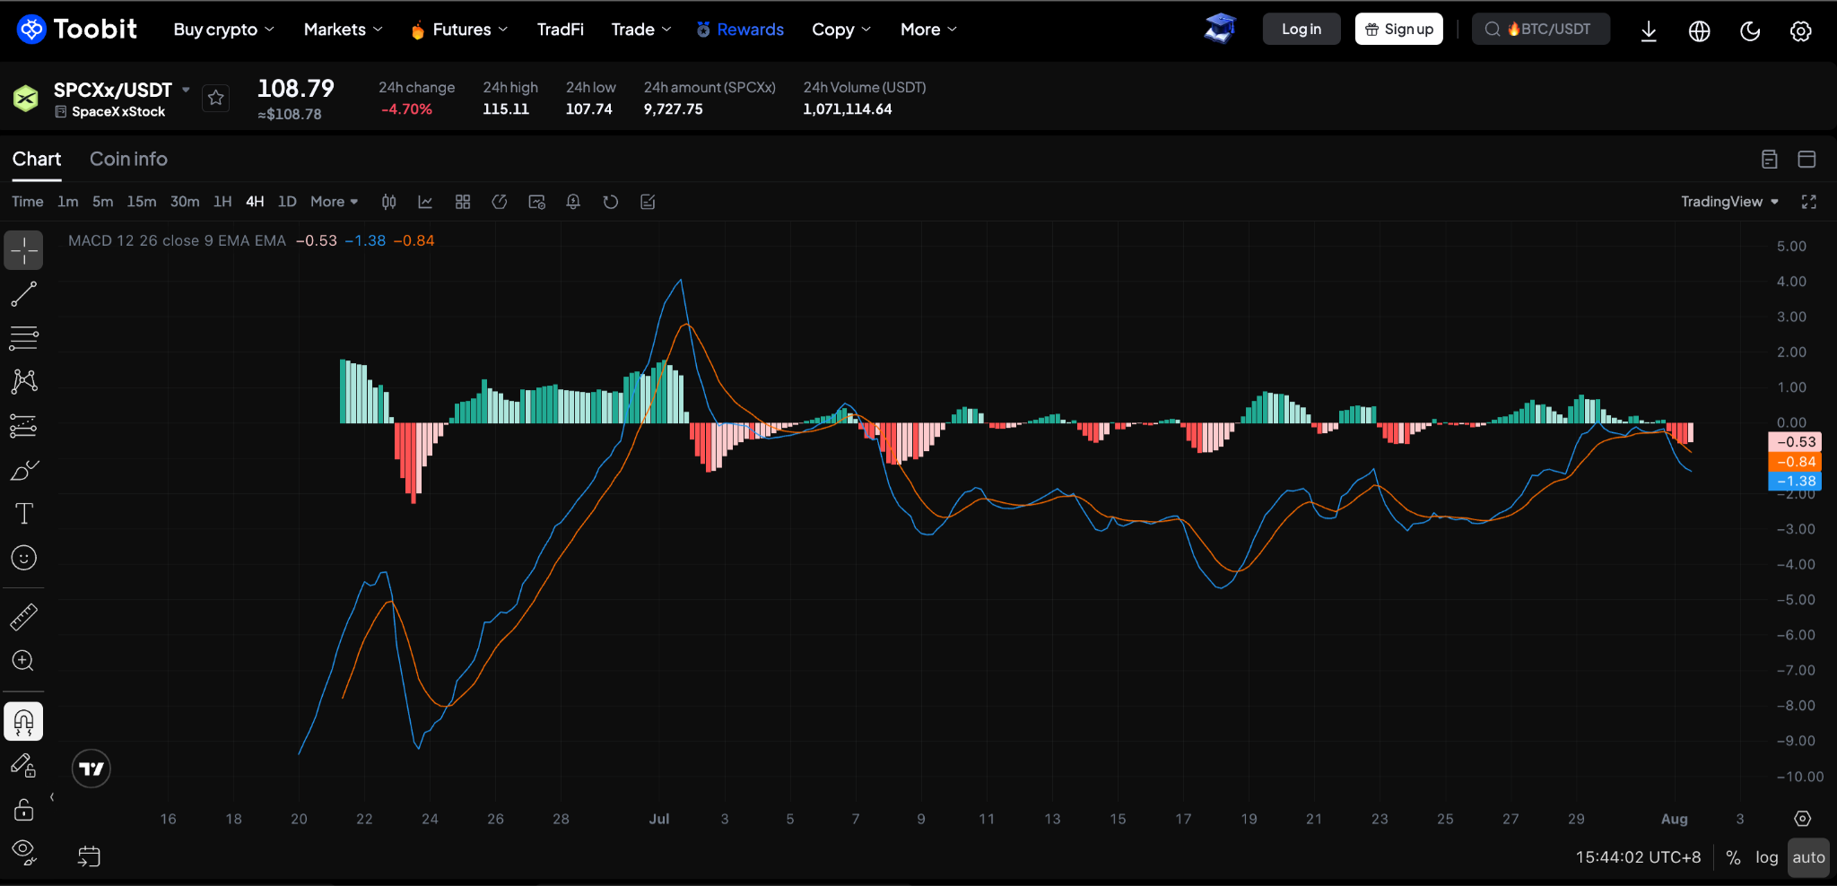1837x886 pixels.
Task: Toggle magnet mode on the drawing toolbar
Action: 23,722
